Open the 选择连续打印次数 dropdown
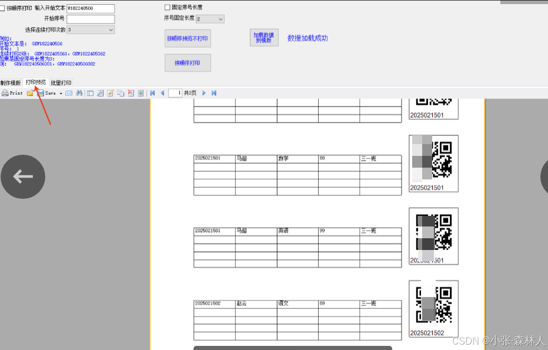The height and width of the screenshot is (350, 548). click(91, 30)
